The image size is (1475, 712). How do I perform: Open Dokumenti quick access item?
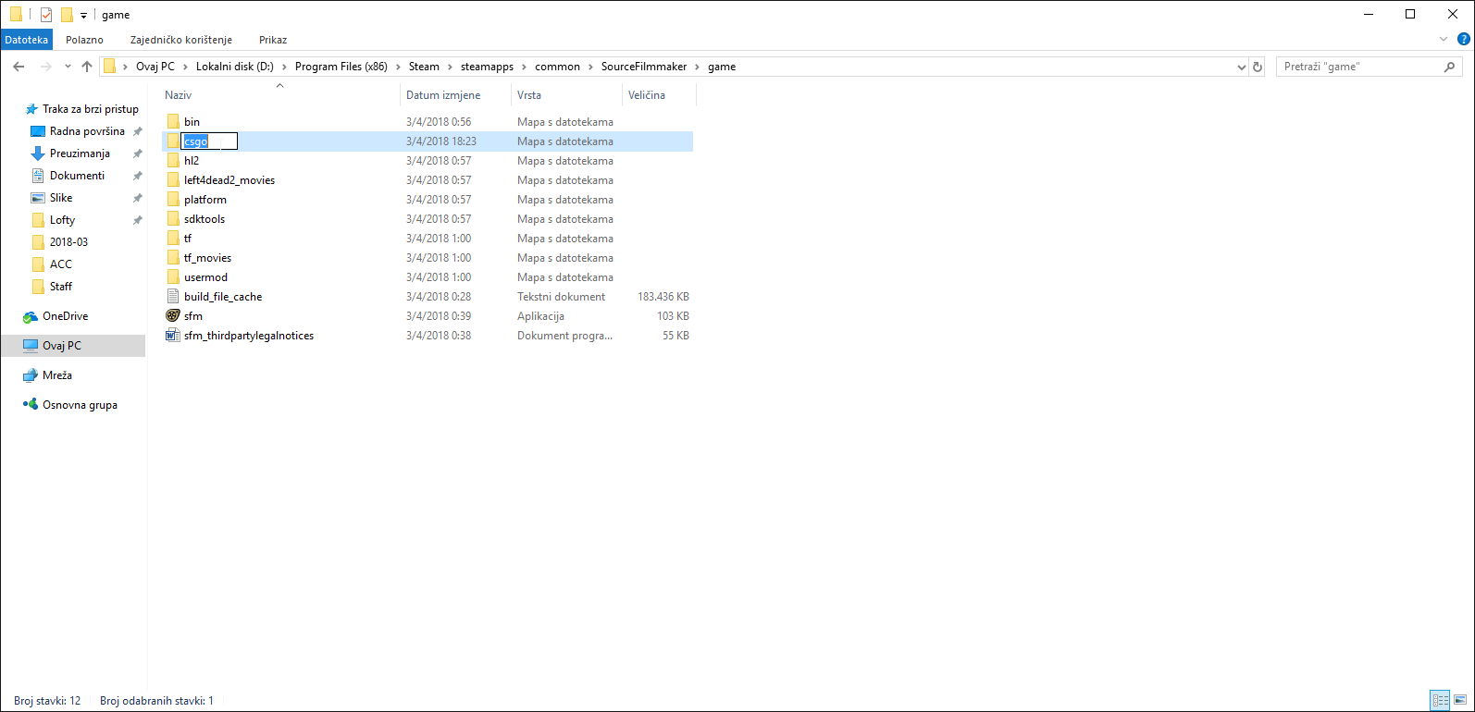pyautogui.click(x=77, y=176)
